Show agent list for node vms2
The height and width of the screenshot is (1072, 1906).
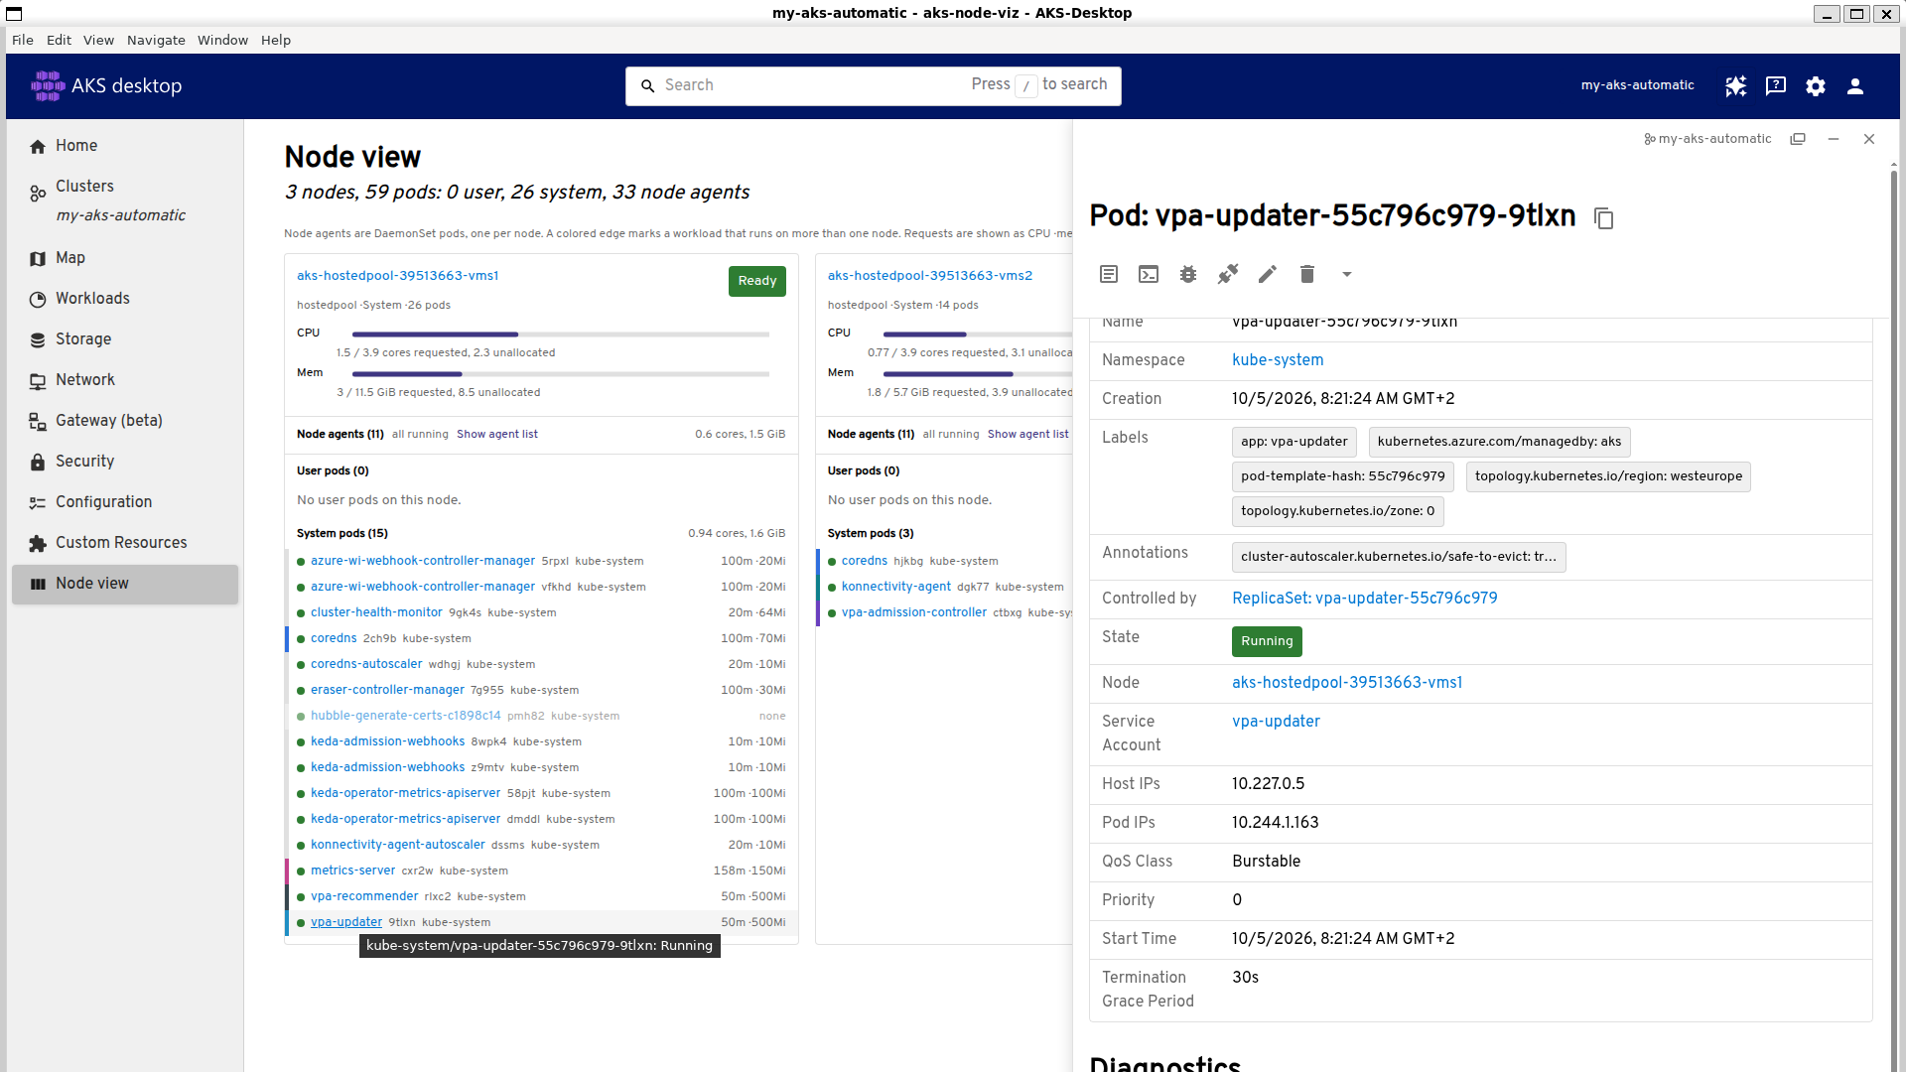point(1027,435)
